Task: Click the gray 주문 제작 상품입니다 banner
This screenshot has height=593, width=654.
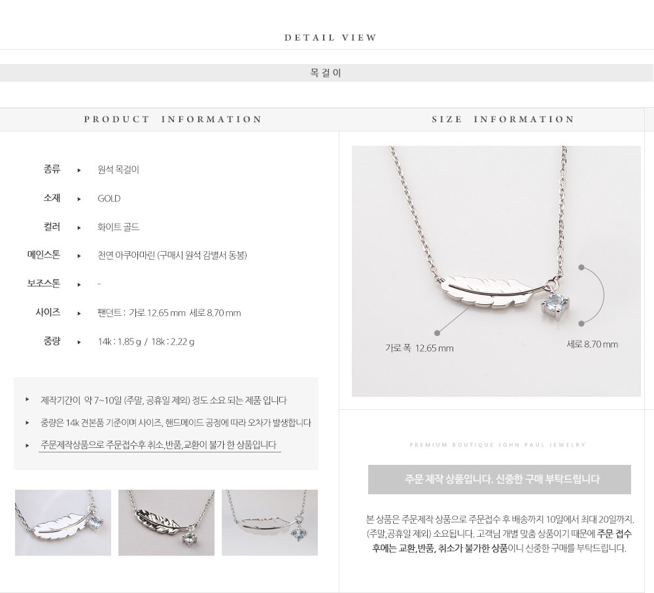Action: [x=499, y=479]
